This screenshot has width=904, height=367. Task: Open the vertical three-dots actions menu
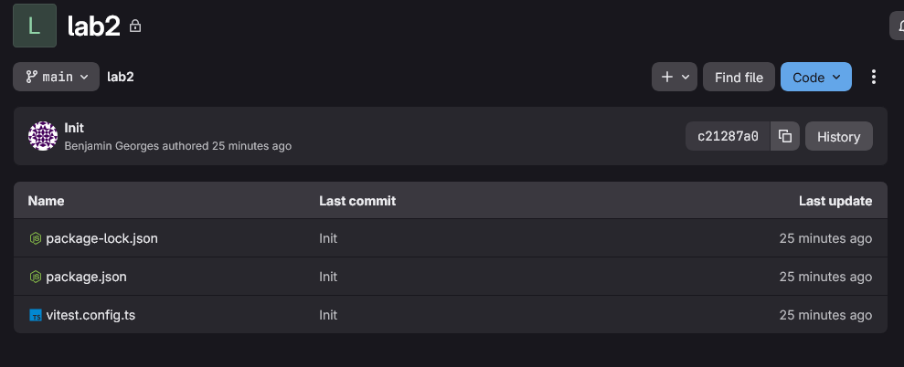point(874,78)
